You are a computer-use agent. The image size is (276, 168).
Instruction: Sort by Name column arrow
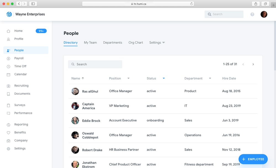pos(83,78)
